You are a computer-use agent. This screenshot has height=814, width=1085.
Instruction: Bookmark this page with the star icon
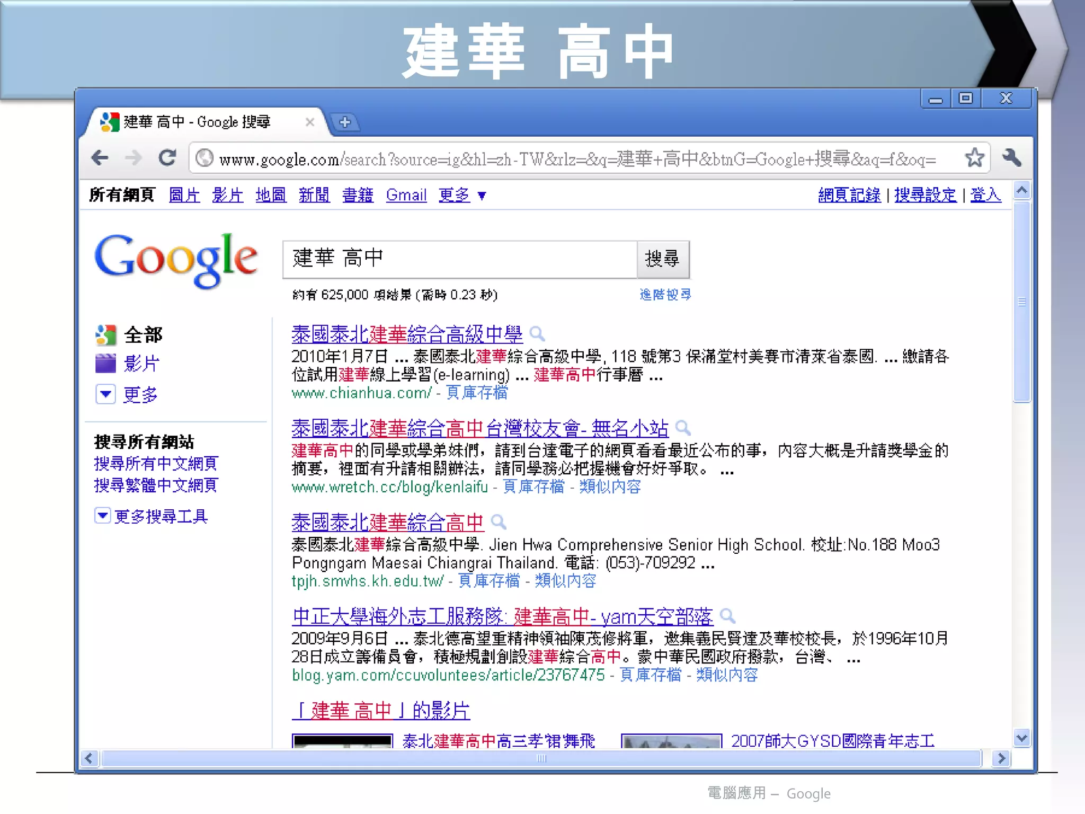point(974,157)
